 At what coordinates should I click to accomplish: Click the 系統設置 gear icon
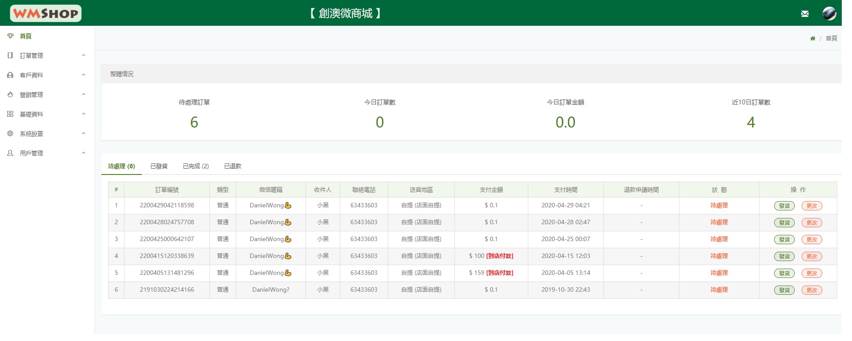click(x=10, y=134)
